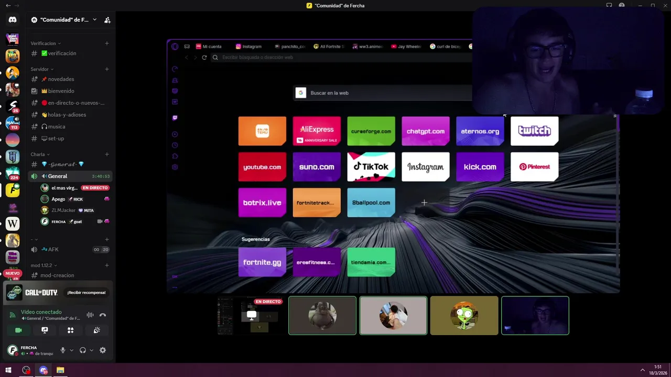This screenshot has height=377, width=671.
Task: Click the screen share button
Action: (45, 330)
